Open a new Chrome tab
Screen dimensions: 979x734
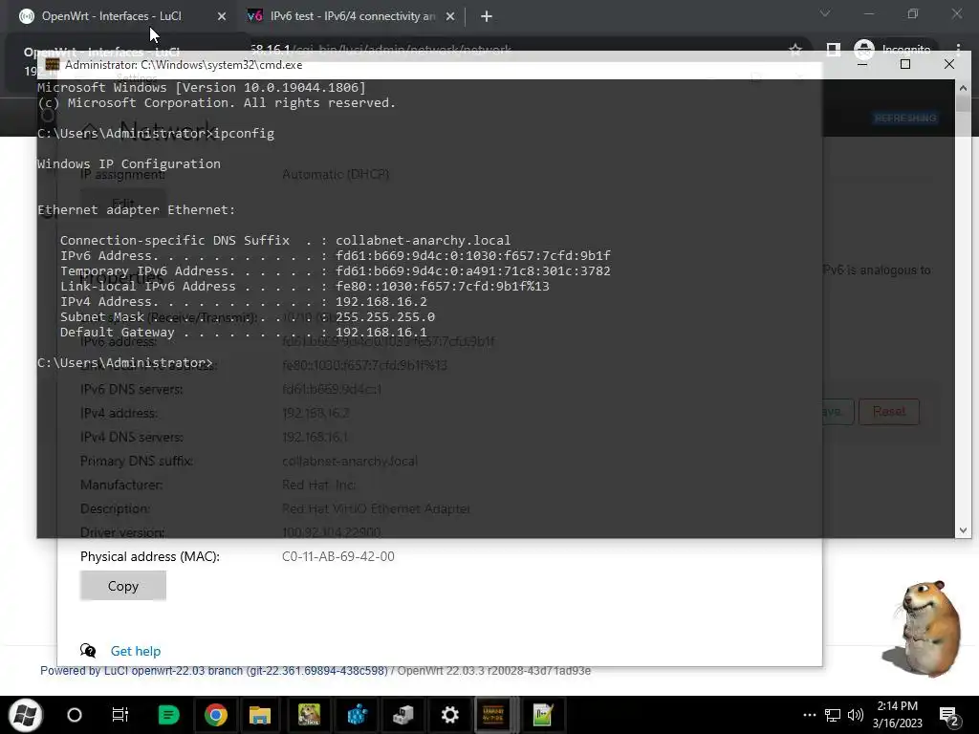(x=487, y=16)
